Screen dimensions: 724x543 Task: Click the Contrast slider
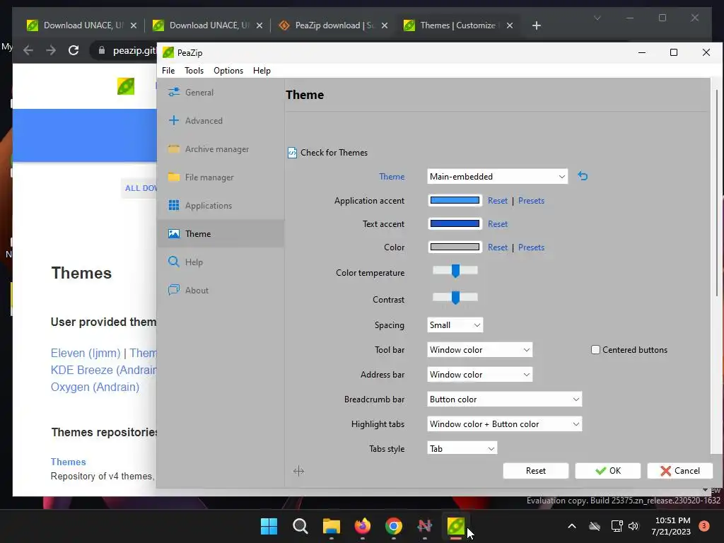(x=455, y=298)
